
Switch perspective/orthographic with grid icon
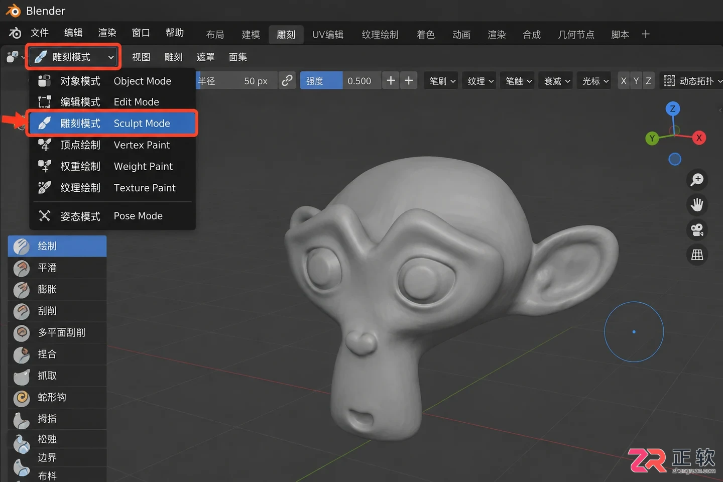(x=697, y=255)
